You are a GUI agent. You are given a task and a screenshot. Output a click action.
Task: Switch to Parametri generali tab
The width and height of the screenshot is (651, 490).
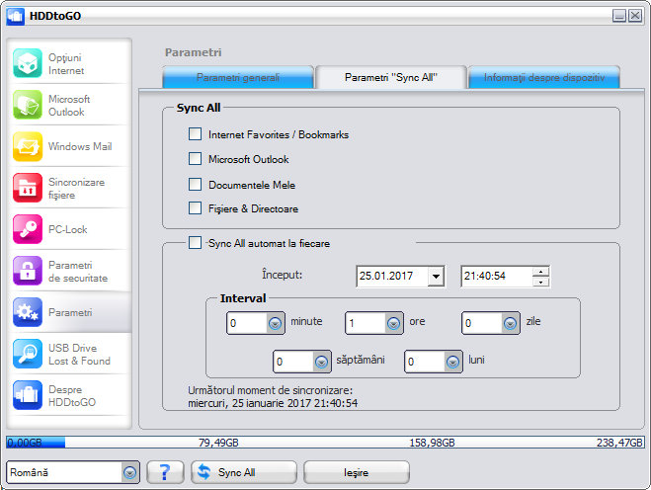point(238,77)
